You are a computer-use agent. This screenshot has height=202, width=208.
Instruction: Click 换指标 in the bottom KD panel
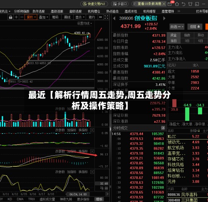coord(83,172)
